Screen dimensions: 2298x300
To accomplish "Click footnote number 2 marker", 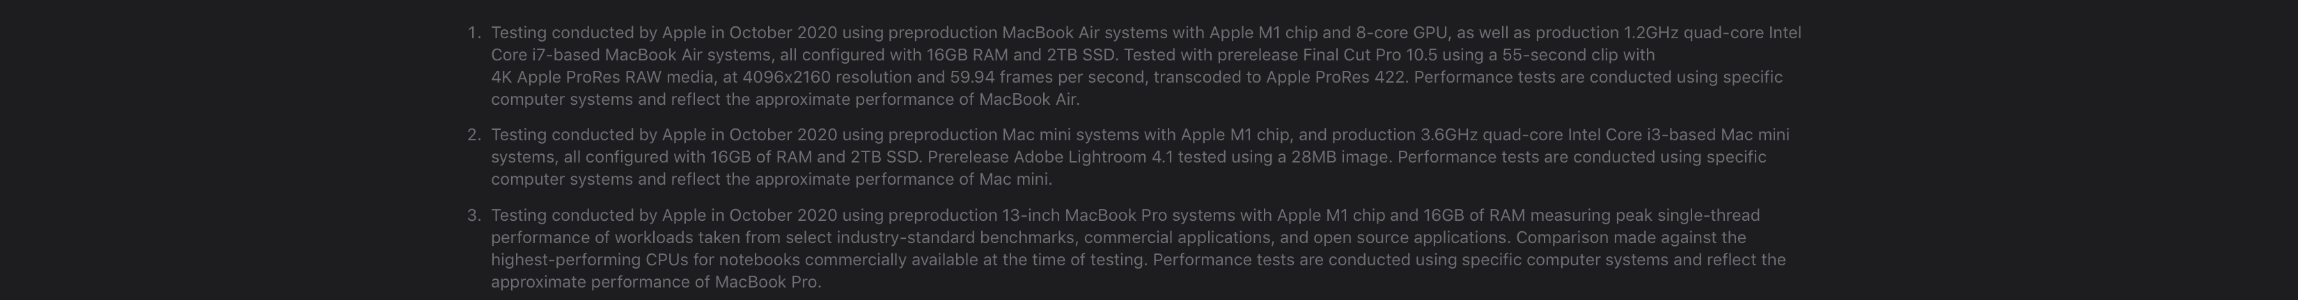I will (x=474, y=135).
